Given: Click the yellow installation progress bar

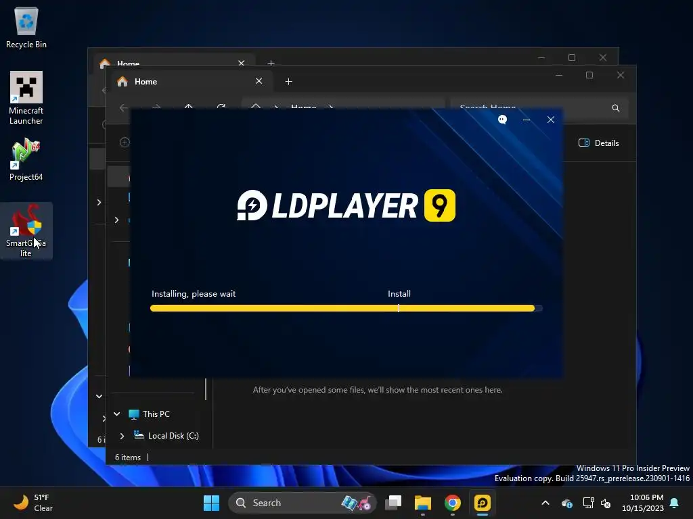Looking at the screenshot, I should [346, 308].
